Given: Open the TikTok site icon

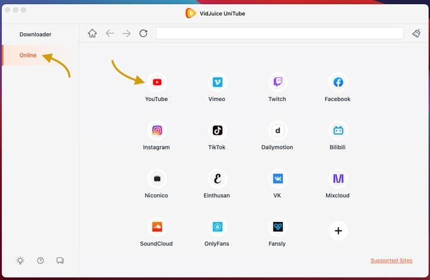Looking at the screenshot, I should 218,130.
